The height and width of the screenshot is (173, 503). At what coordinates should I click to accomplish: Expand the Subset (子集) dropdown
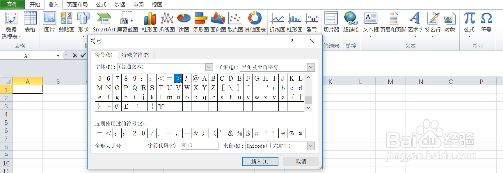(x=311, y=67)
